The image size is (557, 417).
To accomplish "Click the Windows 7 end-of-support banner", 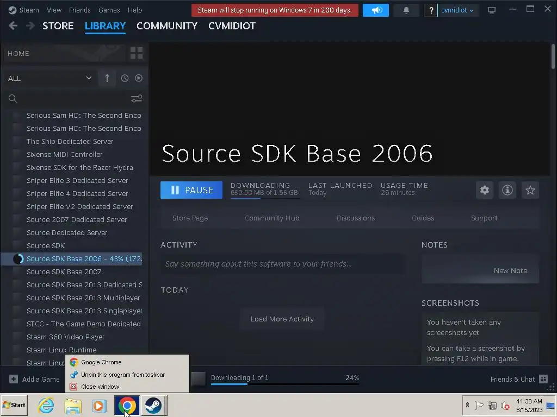I will [275, 10].
